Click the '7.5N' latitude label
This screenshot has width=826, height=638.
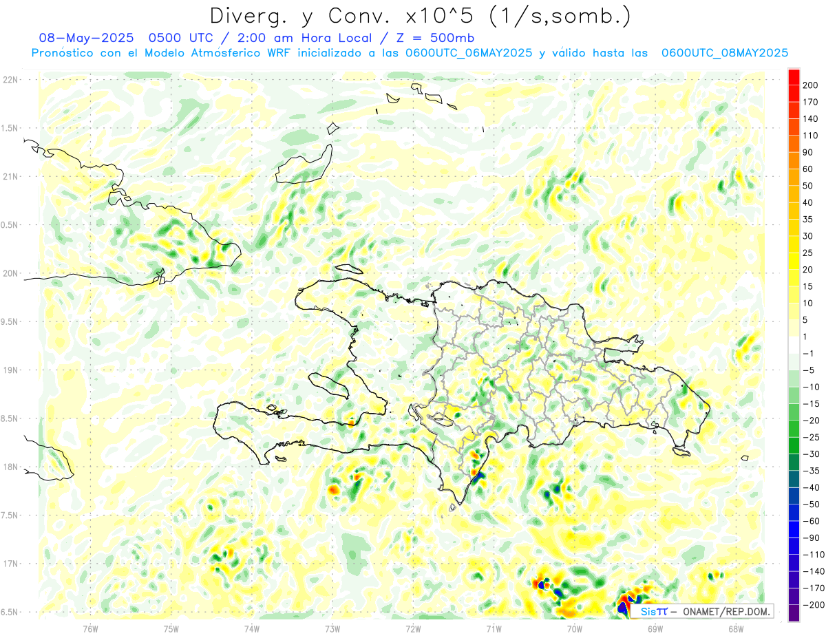10,515
